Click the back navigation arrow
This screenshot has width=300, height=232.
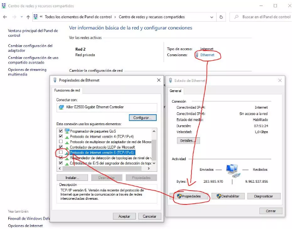5,17
